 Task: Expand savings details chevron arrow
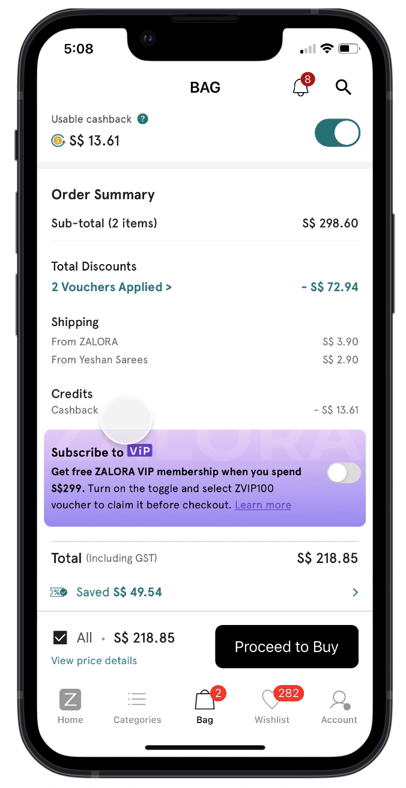click(x=355, y=593)
